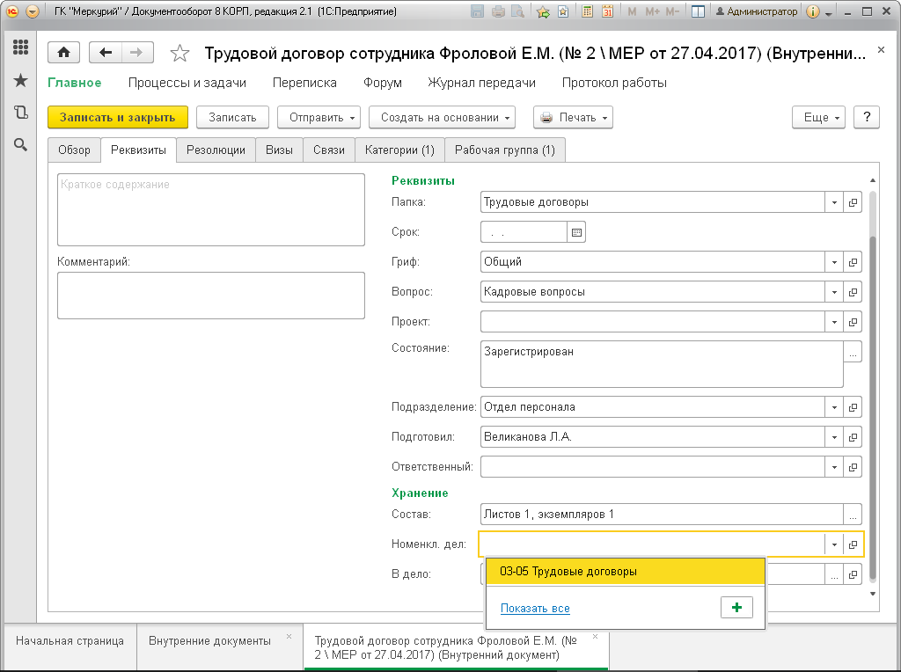Add document to favorites with star outline

(179, 54)
